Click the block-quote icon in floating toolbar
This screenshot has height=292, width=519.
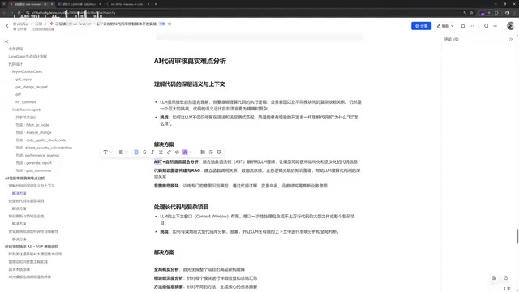point(203,152)
